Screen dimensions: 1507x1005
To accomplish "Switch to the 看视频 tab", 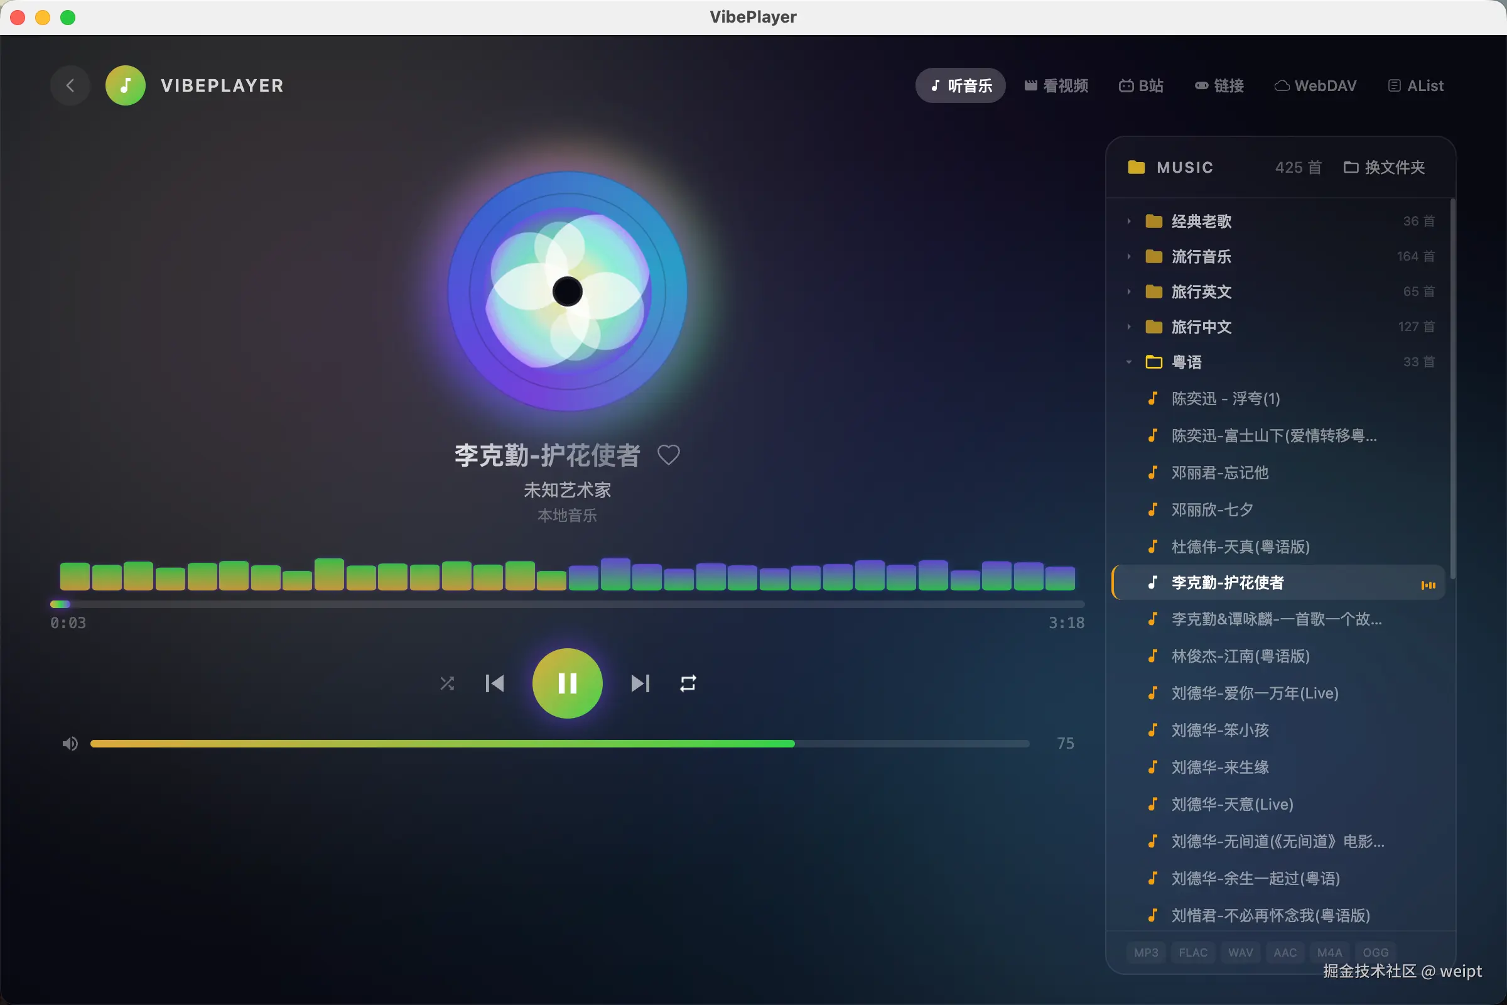I will click(1056, 85).
